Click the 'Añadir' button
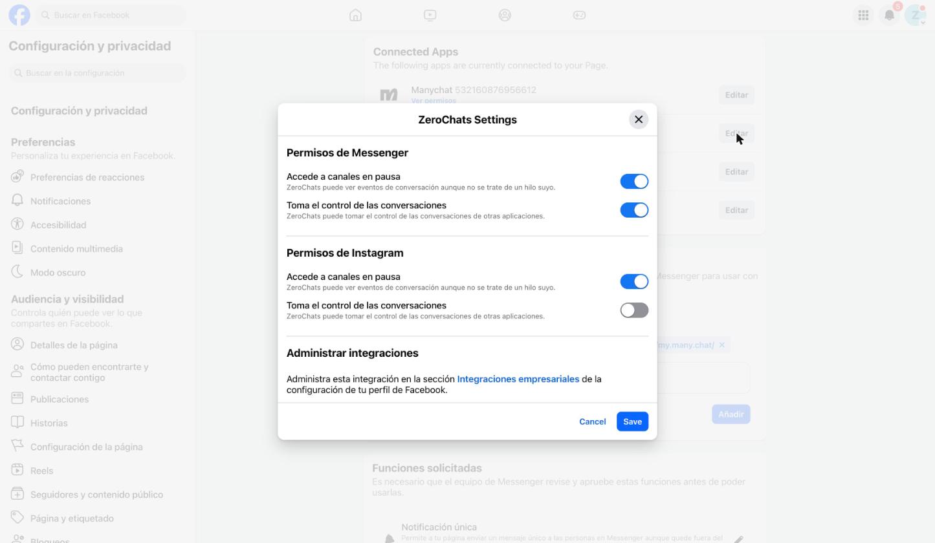Image resolution: width=935 pixels, height=543 pixels. (x=731, y=414)
